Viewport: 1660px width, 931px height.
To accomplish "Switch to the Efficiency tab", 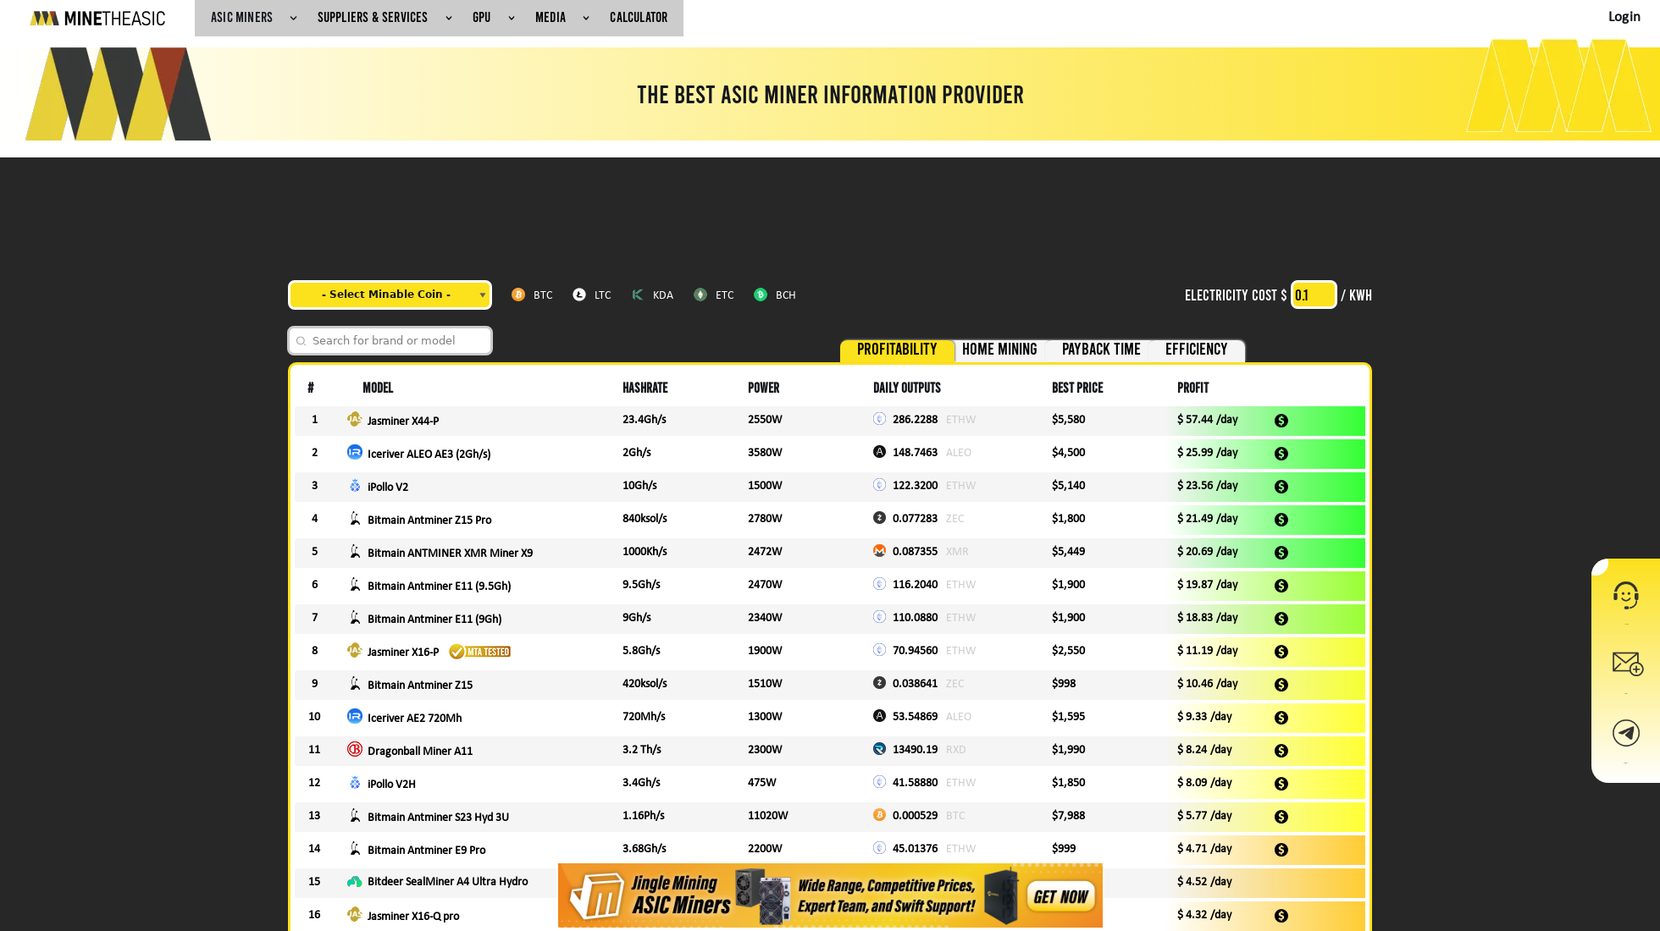I will click(x=1196, y=350).
